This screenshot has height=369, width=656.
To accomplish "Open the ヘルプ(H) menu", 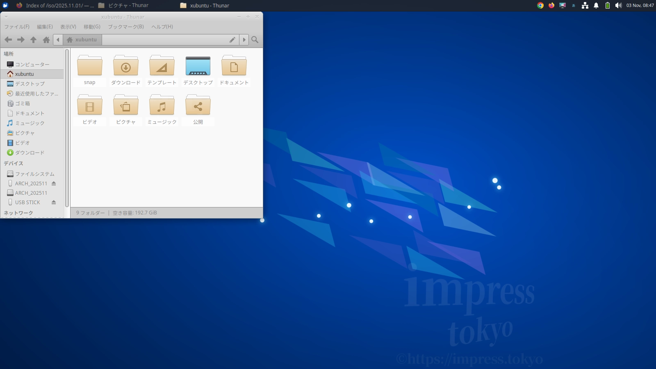I will 162,27.
